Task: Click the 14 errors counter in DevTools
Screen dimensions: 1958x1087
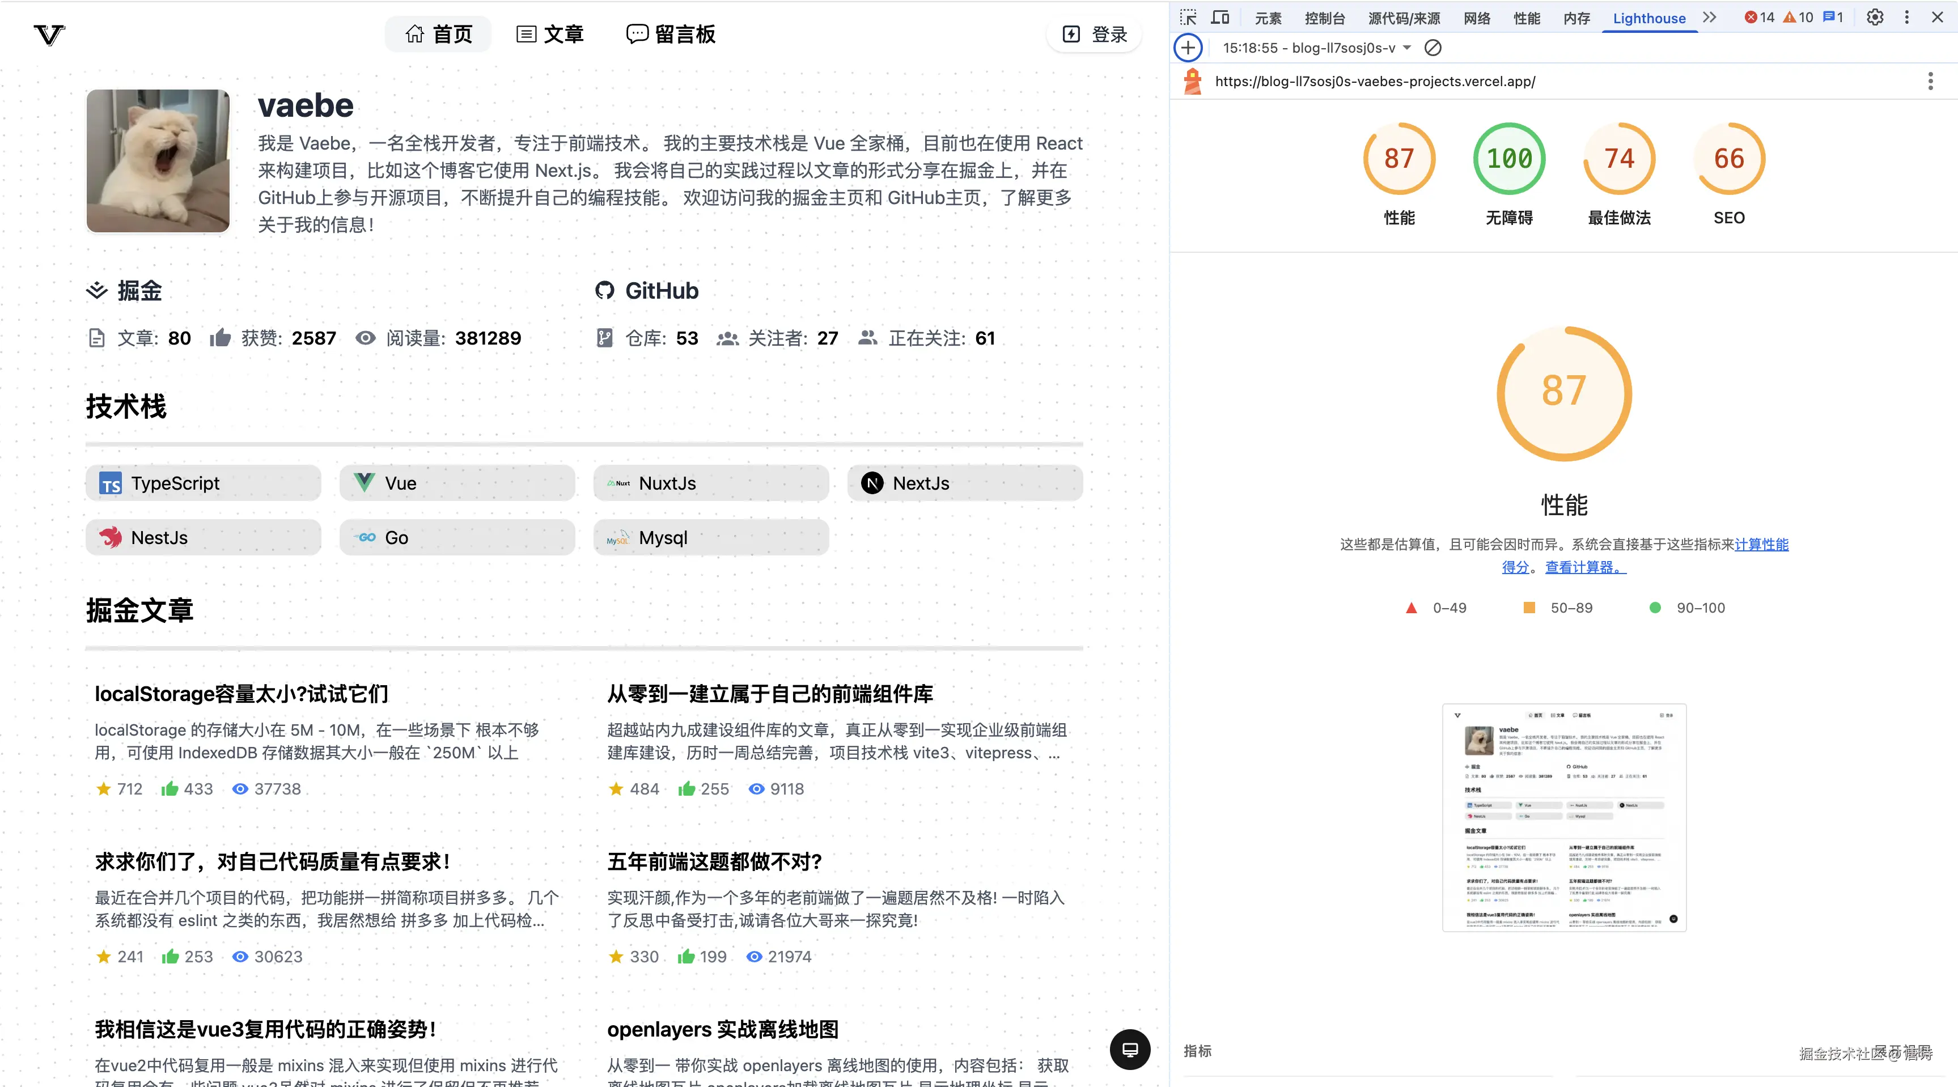Action: (x=1759, y=18)
